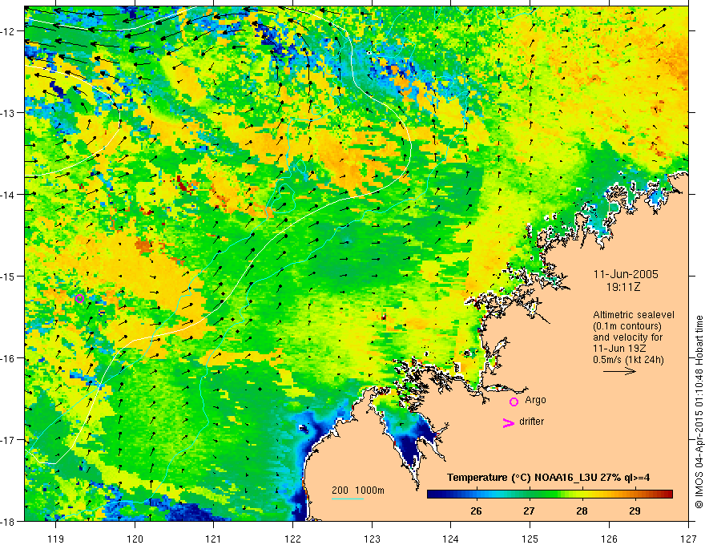Click the color bar tick label 26
The height and width of the screenshot is (545, 705).
click(x=476, y=511)
